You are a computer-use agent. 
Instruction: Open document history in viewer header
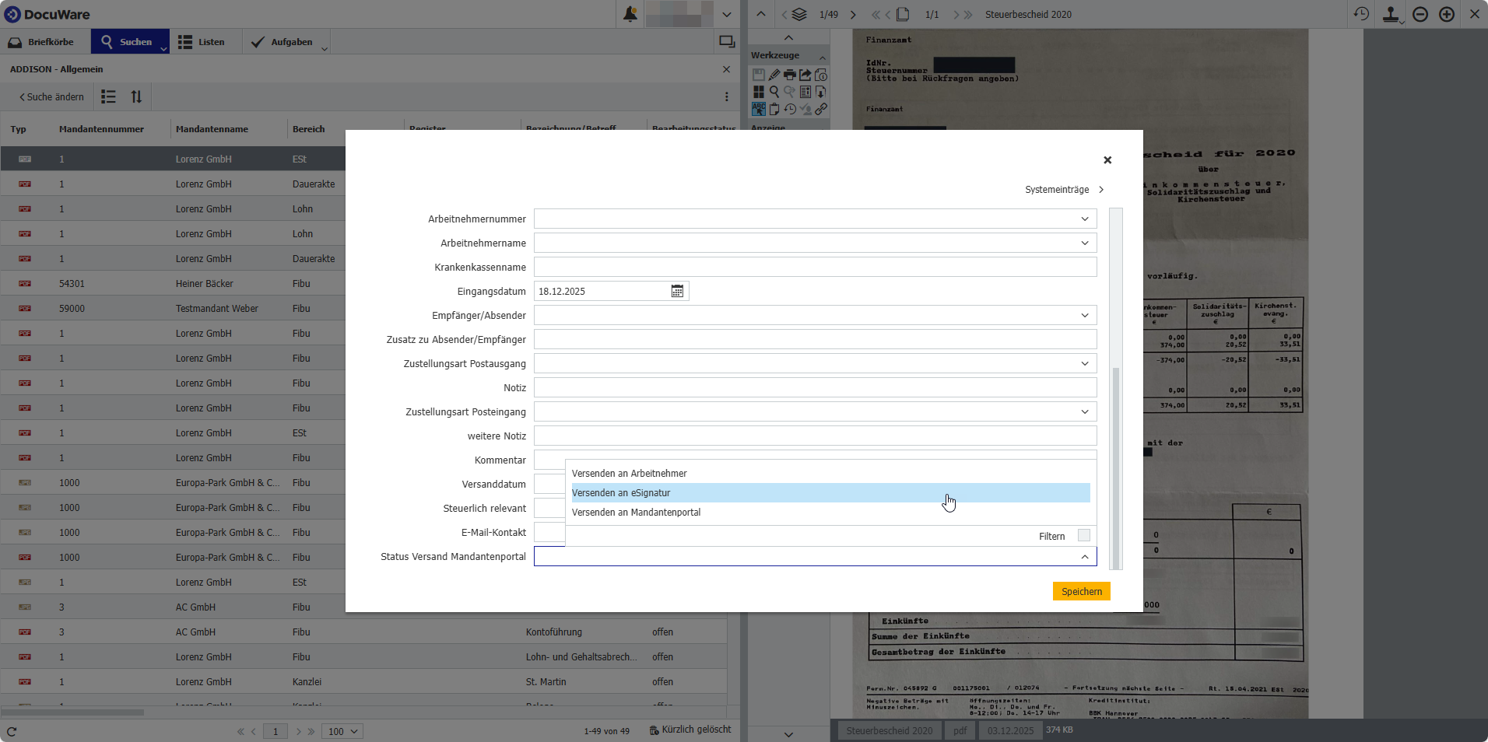pos(1361,14)
